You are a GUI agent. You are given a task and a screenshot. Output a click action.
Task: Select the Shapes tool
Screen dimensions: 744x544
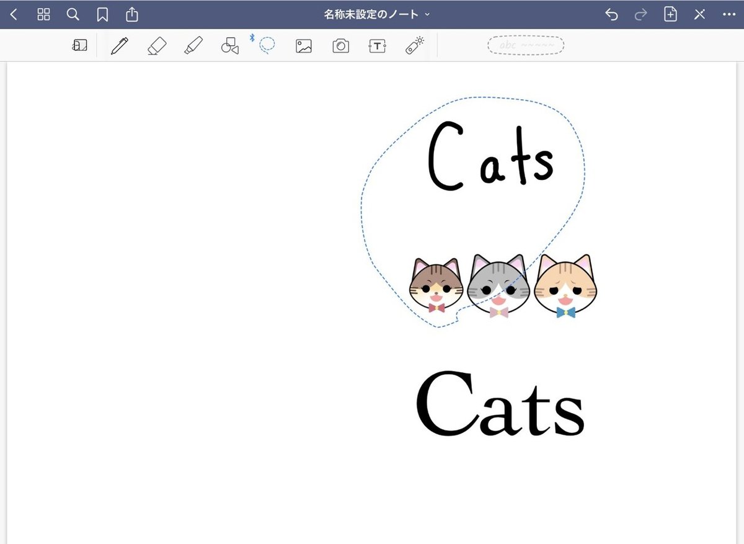pyautogui.click(x=230, y=46)
